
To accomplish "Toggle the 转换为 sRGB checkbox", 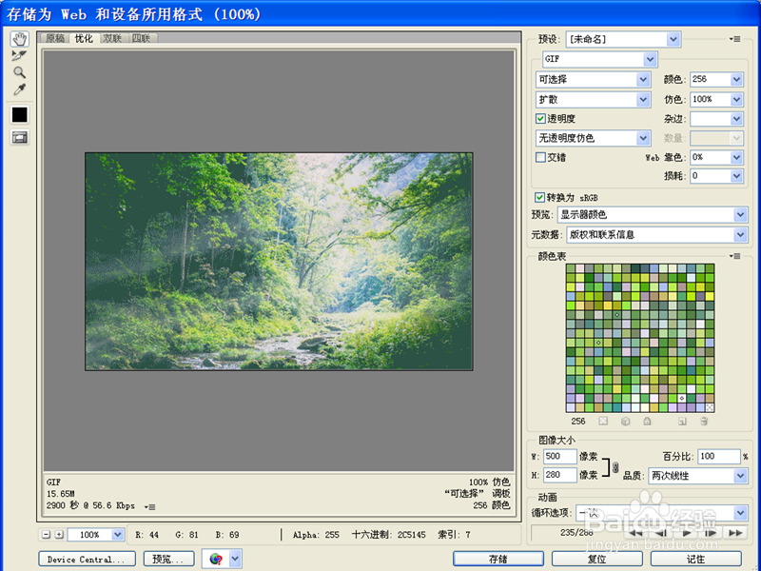I will (x=539, y=197).
